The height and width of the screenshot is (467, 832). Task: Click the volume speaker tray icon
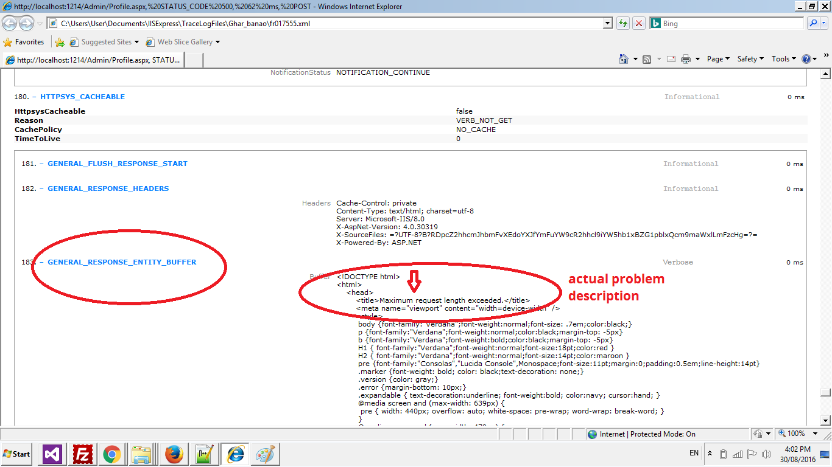click(767, 454)
